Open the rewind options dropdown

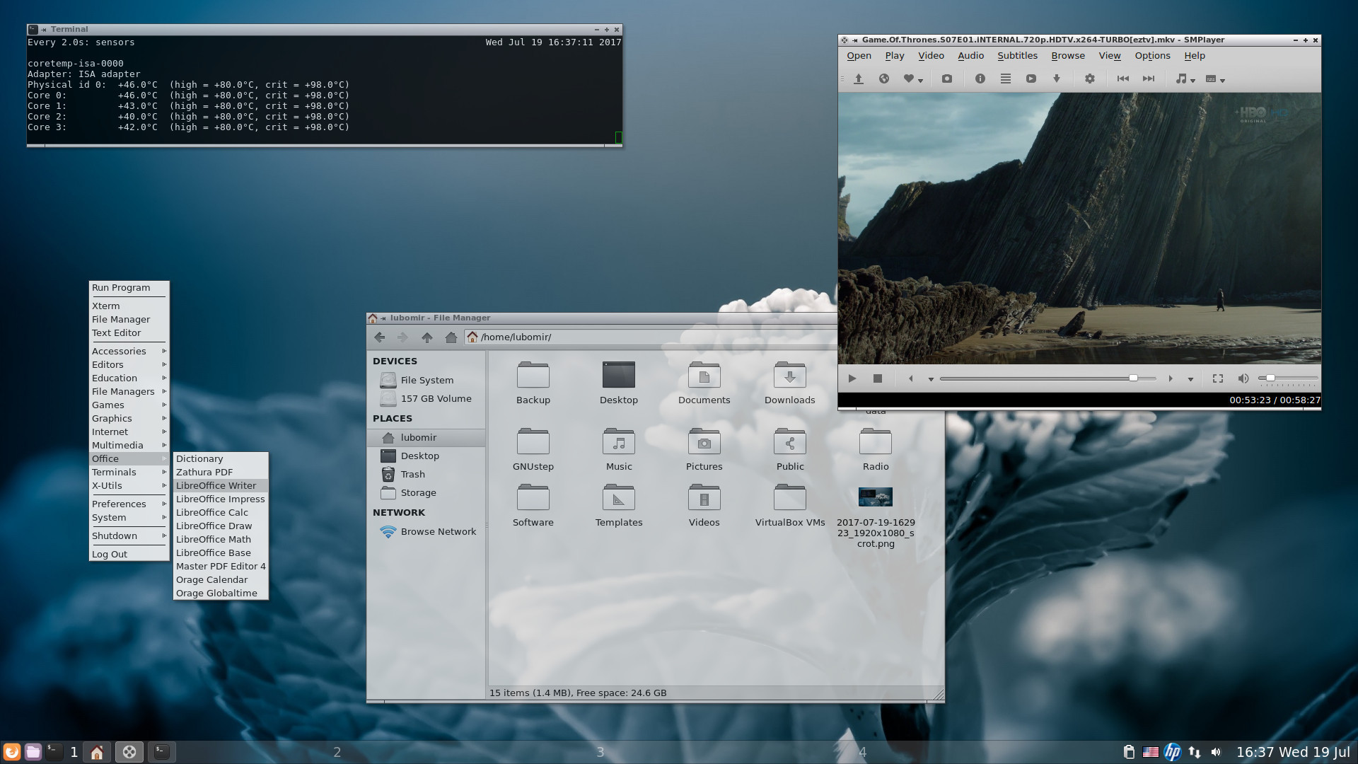[932, 380]
